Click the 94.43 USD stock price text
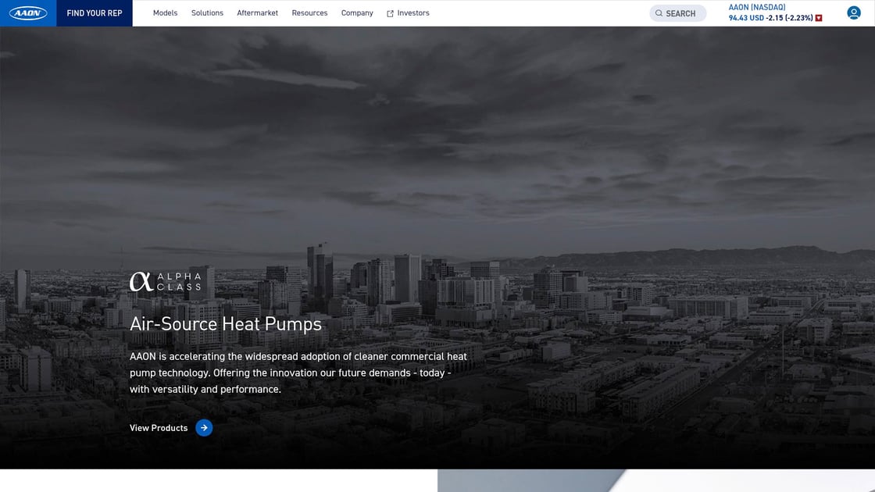This screenshot has height=492, width=875. coord(746,18)
